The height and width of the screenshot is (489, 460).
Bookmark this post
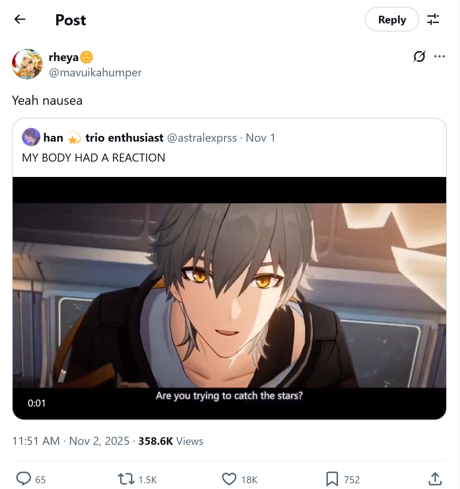332,479
